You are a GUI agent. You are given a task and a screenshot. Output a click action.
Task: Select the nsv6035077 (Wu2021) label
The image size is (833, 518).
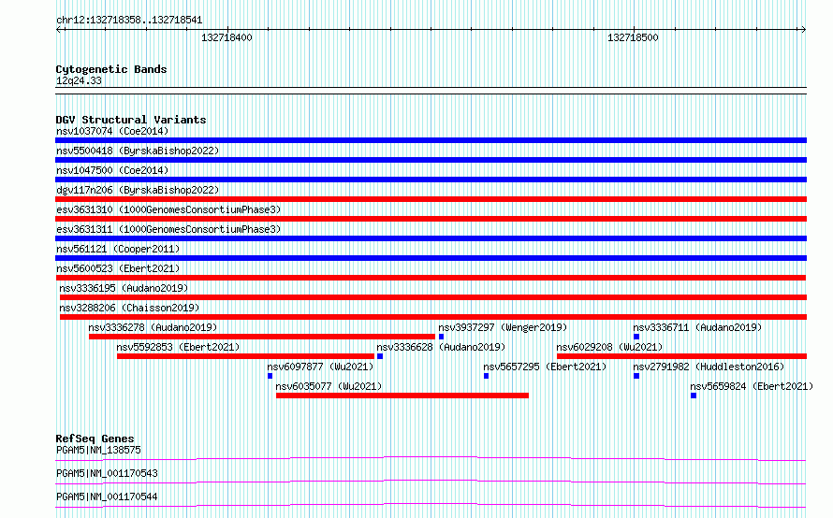tap(329, 386)
